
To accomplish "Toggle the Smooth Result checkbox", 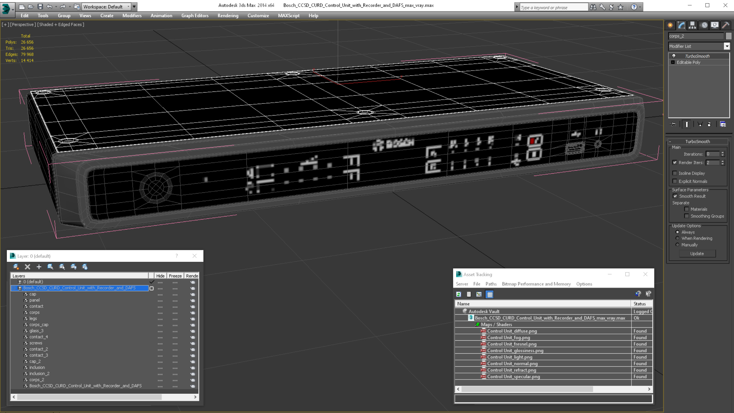I will pyautogui.click(x=675, y=196).
